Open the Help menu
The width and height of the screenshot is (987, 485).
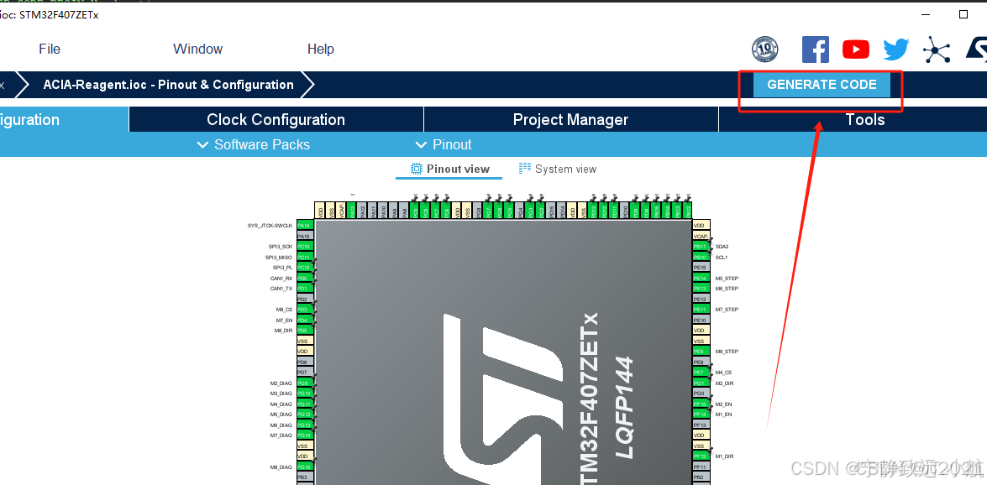click(320, 49)
